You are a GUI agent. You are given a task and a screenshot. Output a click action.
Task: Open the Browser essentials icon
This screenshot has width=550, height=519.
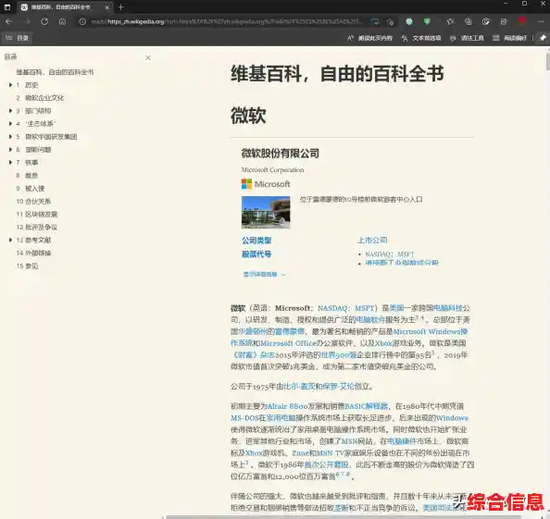click(x=486, y=21)
